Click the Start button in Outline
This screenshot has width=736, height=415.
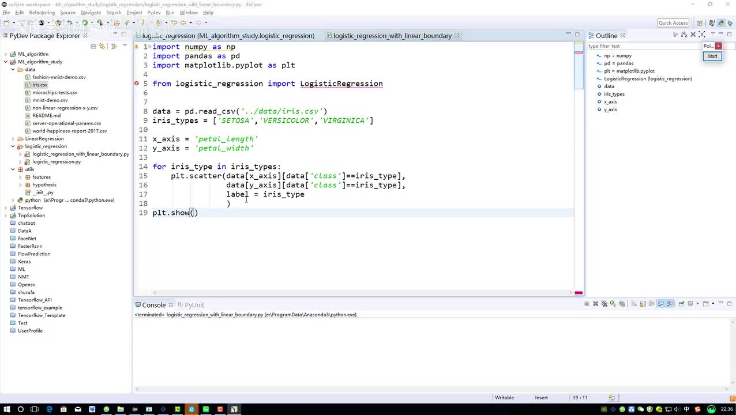tap(712, 56)
